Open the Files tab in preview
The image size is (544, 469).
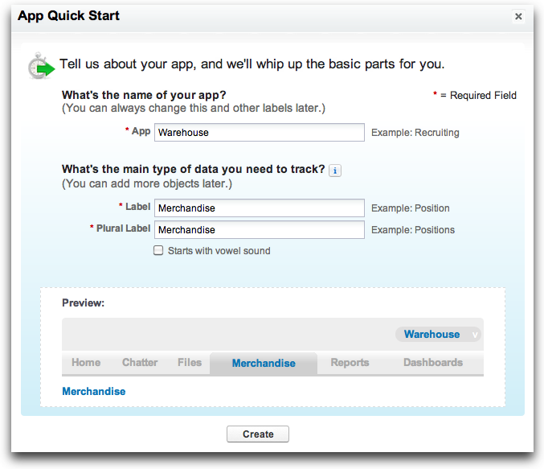[x=190, y=362]
